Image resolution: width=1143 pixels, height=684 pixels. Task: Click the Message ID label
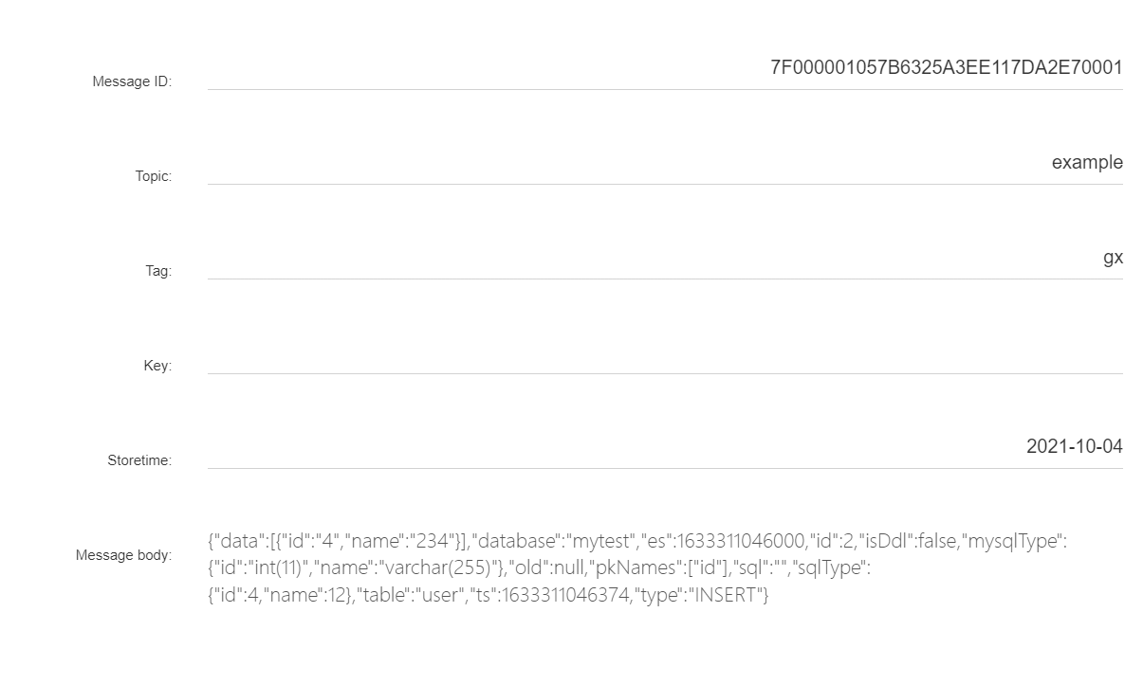(x=132, y=81)
